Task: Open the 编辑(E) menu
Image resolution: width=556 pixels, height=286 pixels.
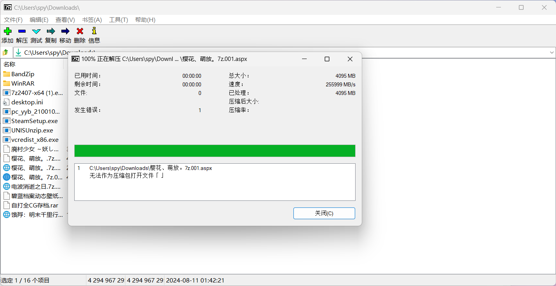Action: pyautogui.click(x=39, y=20)
